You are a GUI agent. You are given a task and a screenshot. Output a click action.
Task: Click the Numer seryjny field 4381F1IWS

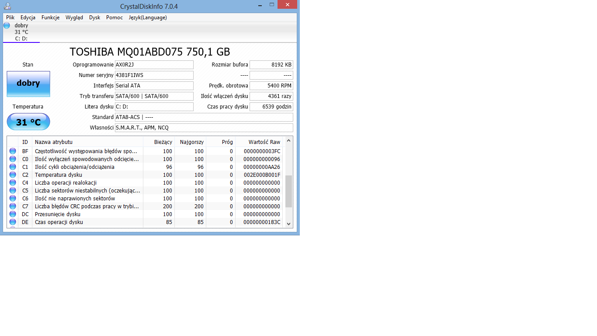click(x=154, y=75)
